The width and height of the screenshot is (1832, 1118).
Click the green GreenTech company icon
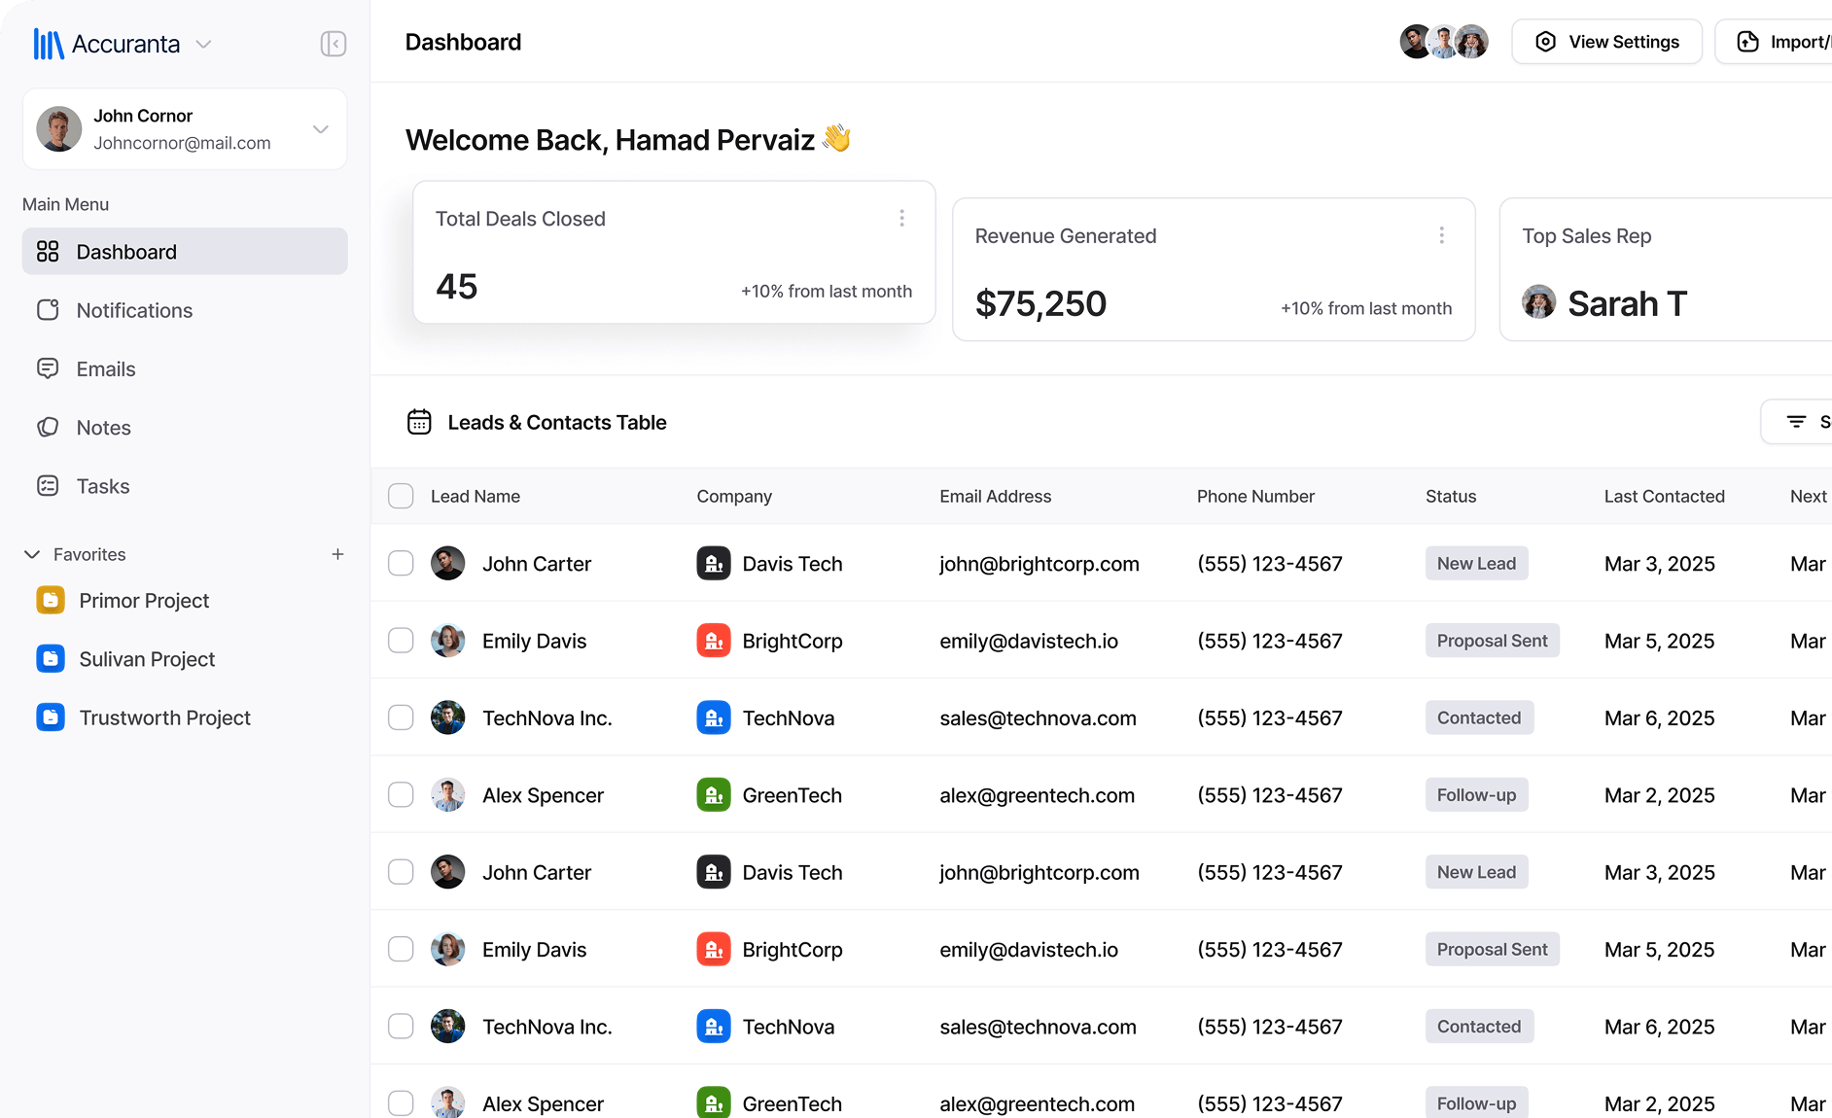713,795
